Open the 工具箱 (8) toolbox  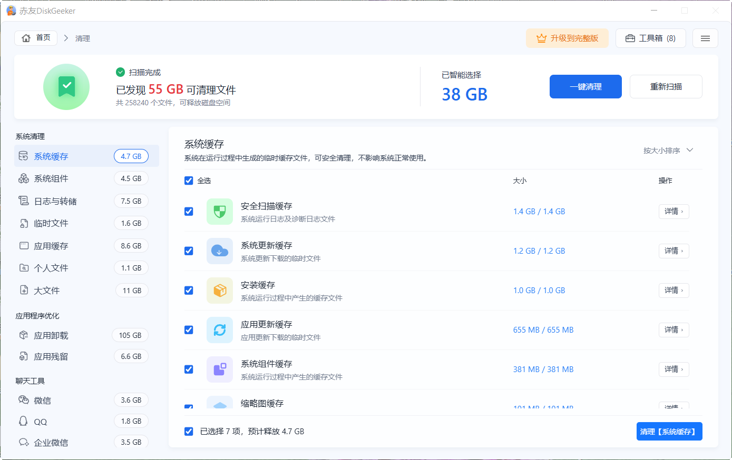[651, 38]
